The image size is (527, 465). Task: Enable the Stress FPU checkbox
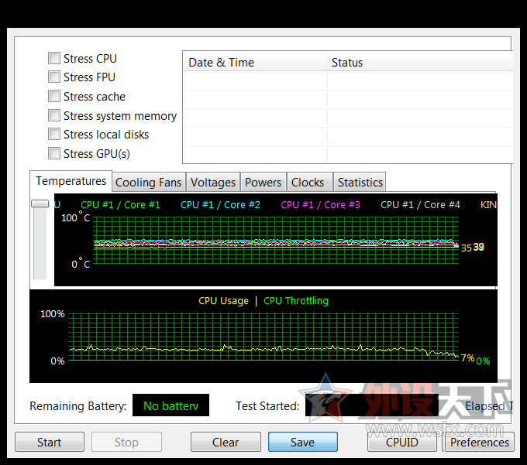(x=54, y=77)
